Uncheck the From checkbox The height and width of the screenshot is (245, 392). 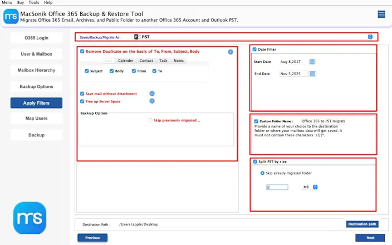coord(134,71)
